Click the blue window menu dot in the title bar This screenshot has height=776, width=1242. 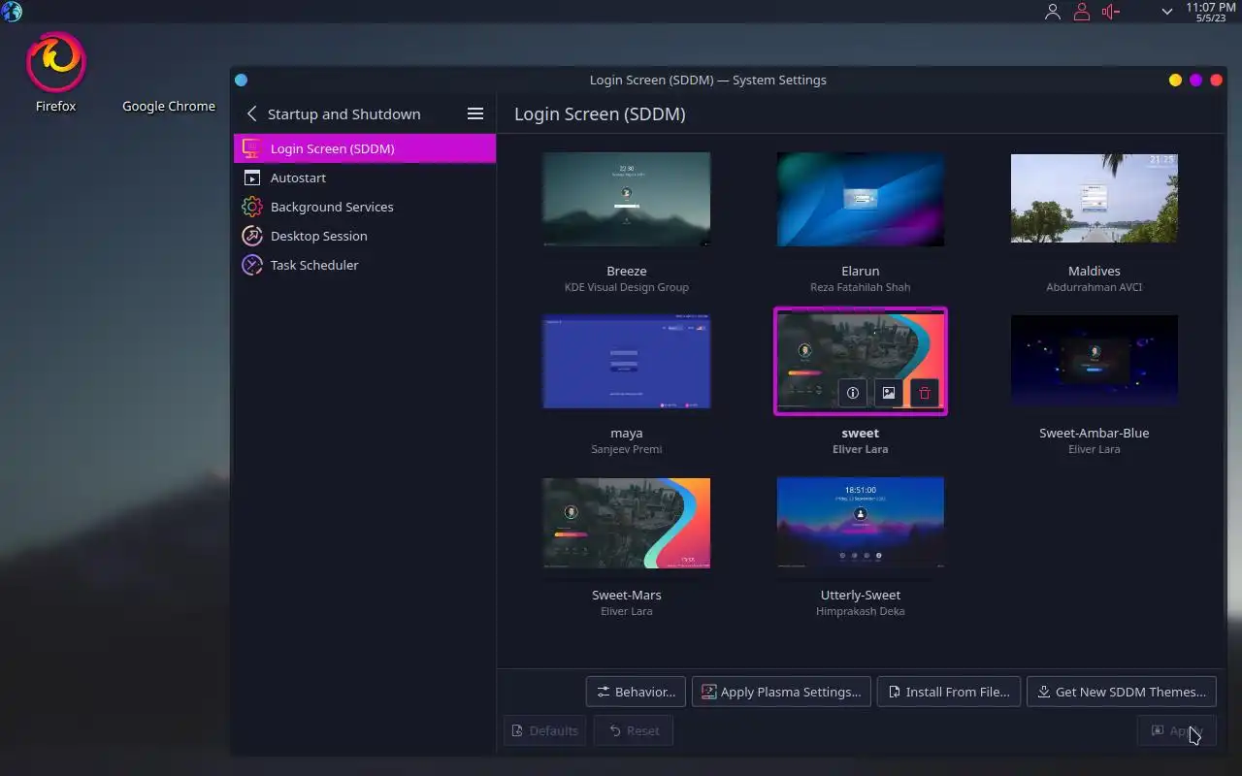click(242, 81)
